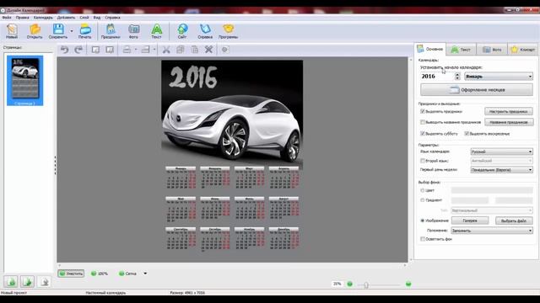The height and width of the screenshot is (303, 540).
Task: Click Оформление месяцев button
Action: (477, 90)
